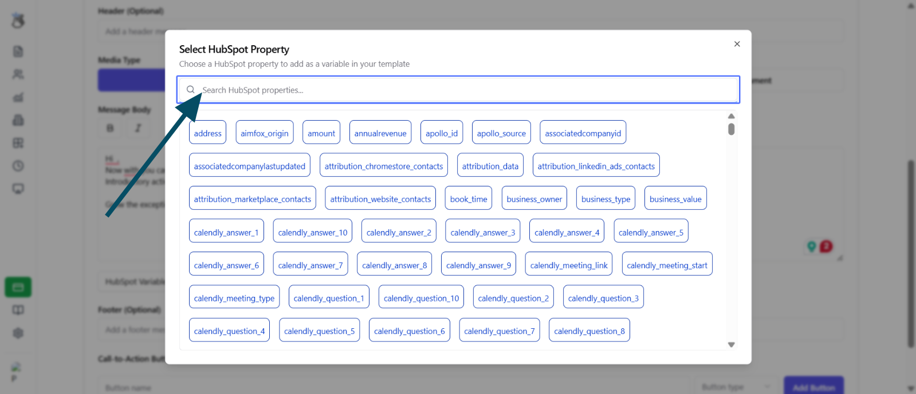
Task: Select calendly_answer_9 property
Action: [x=478, y=264]
